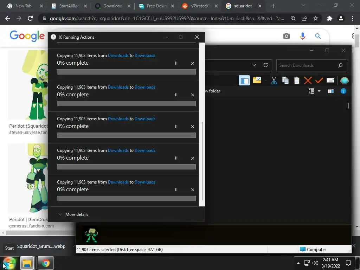360x270 pixels.
Task: Click the last copy operation's progress bar
Action: click(x=126, y=199)
